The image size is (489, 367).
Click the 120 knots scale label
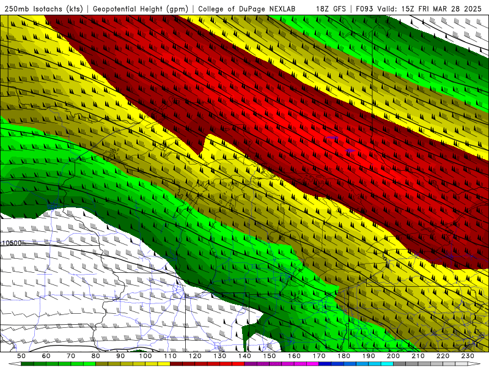tap(195, 356)
